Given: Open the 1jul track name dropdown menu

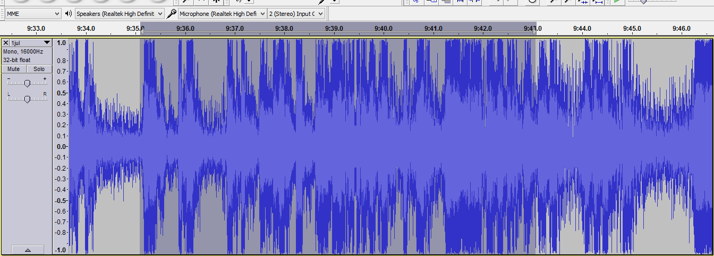Looking at the screenshot, I should click(31, 42).
